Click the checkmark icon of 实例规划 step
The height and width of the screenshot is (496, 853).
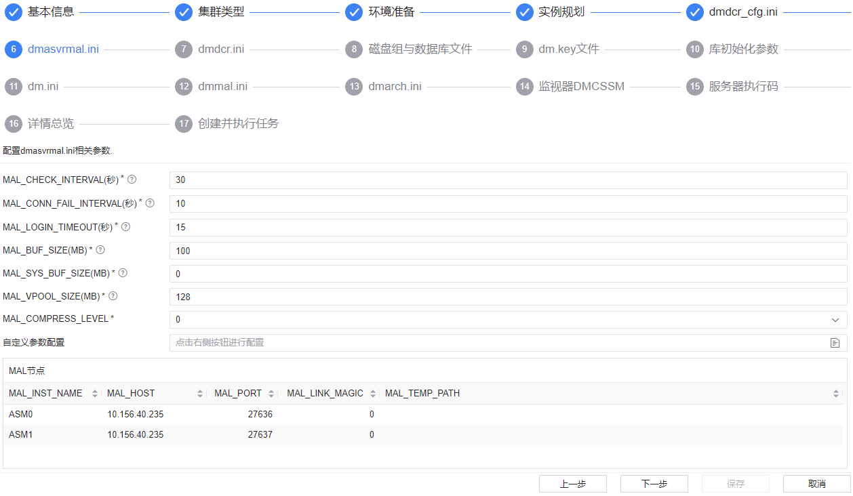(525, 12)
